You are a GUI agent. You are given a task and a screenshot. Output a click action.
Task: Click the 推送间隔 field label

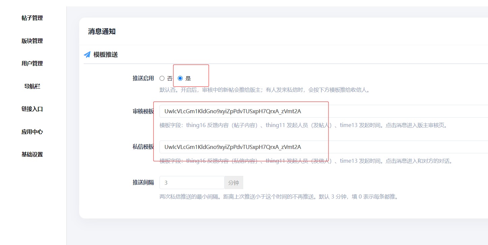143,183
